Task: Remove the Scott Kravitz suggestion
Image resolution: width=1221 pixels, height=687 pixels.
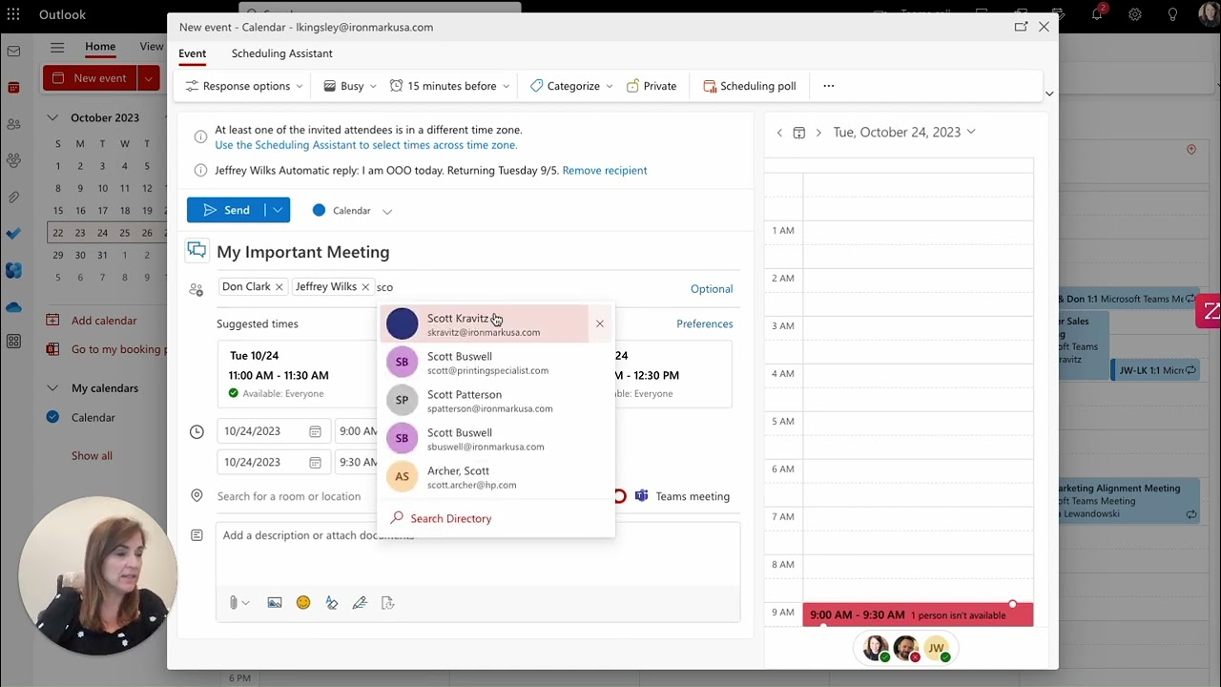Action: click(x=600, y=323)
